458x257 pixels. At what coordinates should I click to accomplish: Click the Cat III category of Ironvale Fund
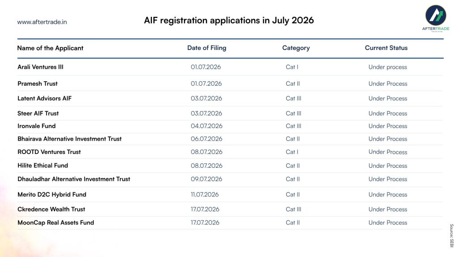pos(293,126)
